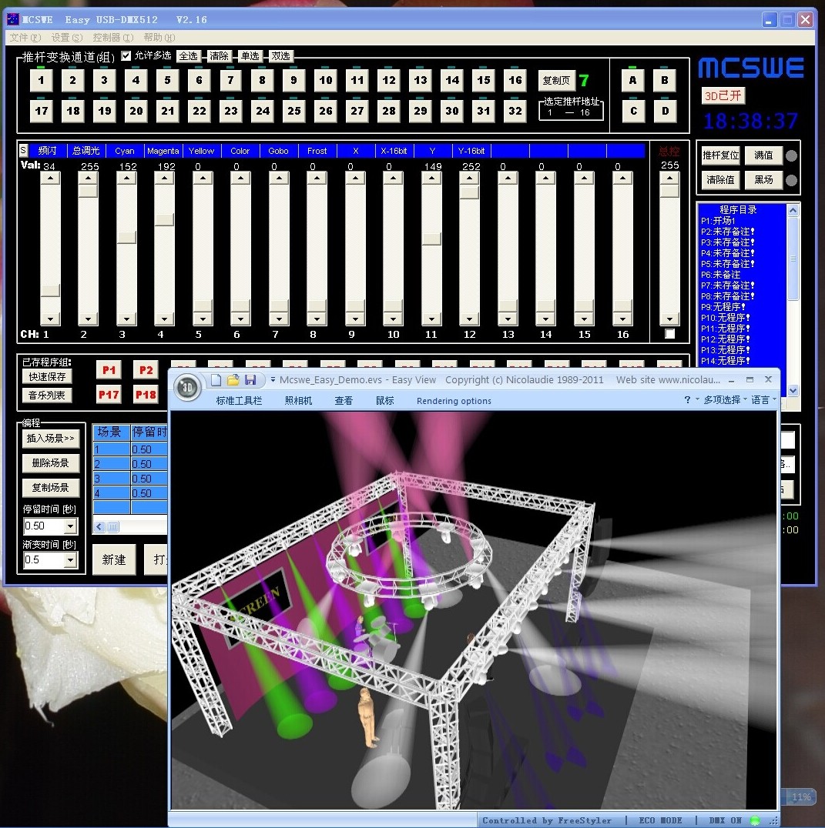Toggle the checkbox under the 总控 master fader
825x828 pixels.
[x=669, y=334]
